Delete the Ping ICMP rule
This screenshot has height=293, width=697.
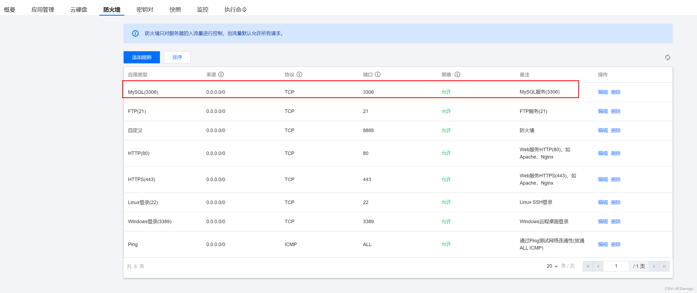coord(615,244)
